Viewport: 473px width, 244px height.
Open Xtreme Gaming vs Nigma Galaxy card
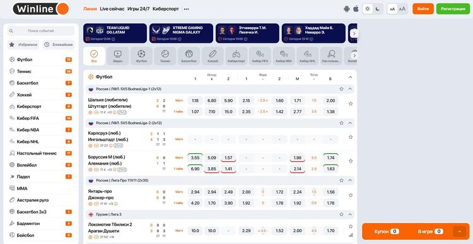[x=181, y=33]
